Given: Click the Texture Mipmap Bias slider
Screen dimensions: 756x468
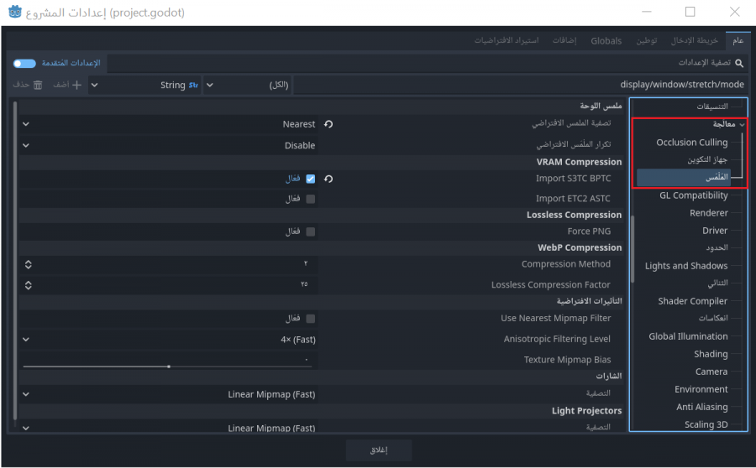Looking at the screenshot, I should (168, 367).
